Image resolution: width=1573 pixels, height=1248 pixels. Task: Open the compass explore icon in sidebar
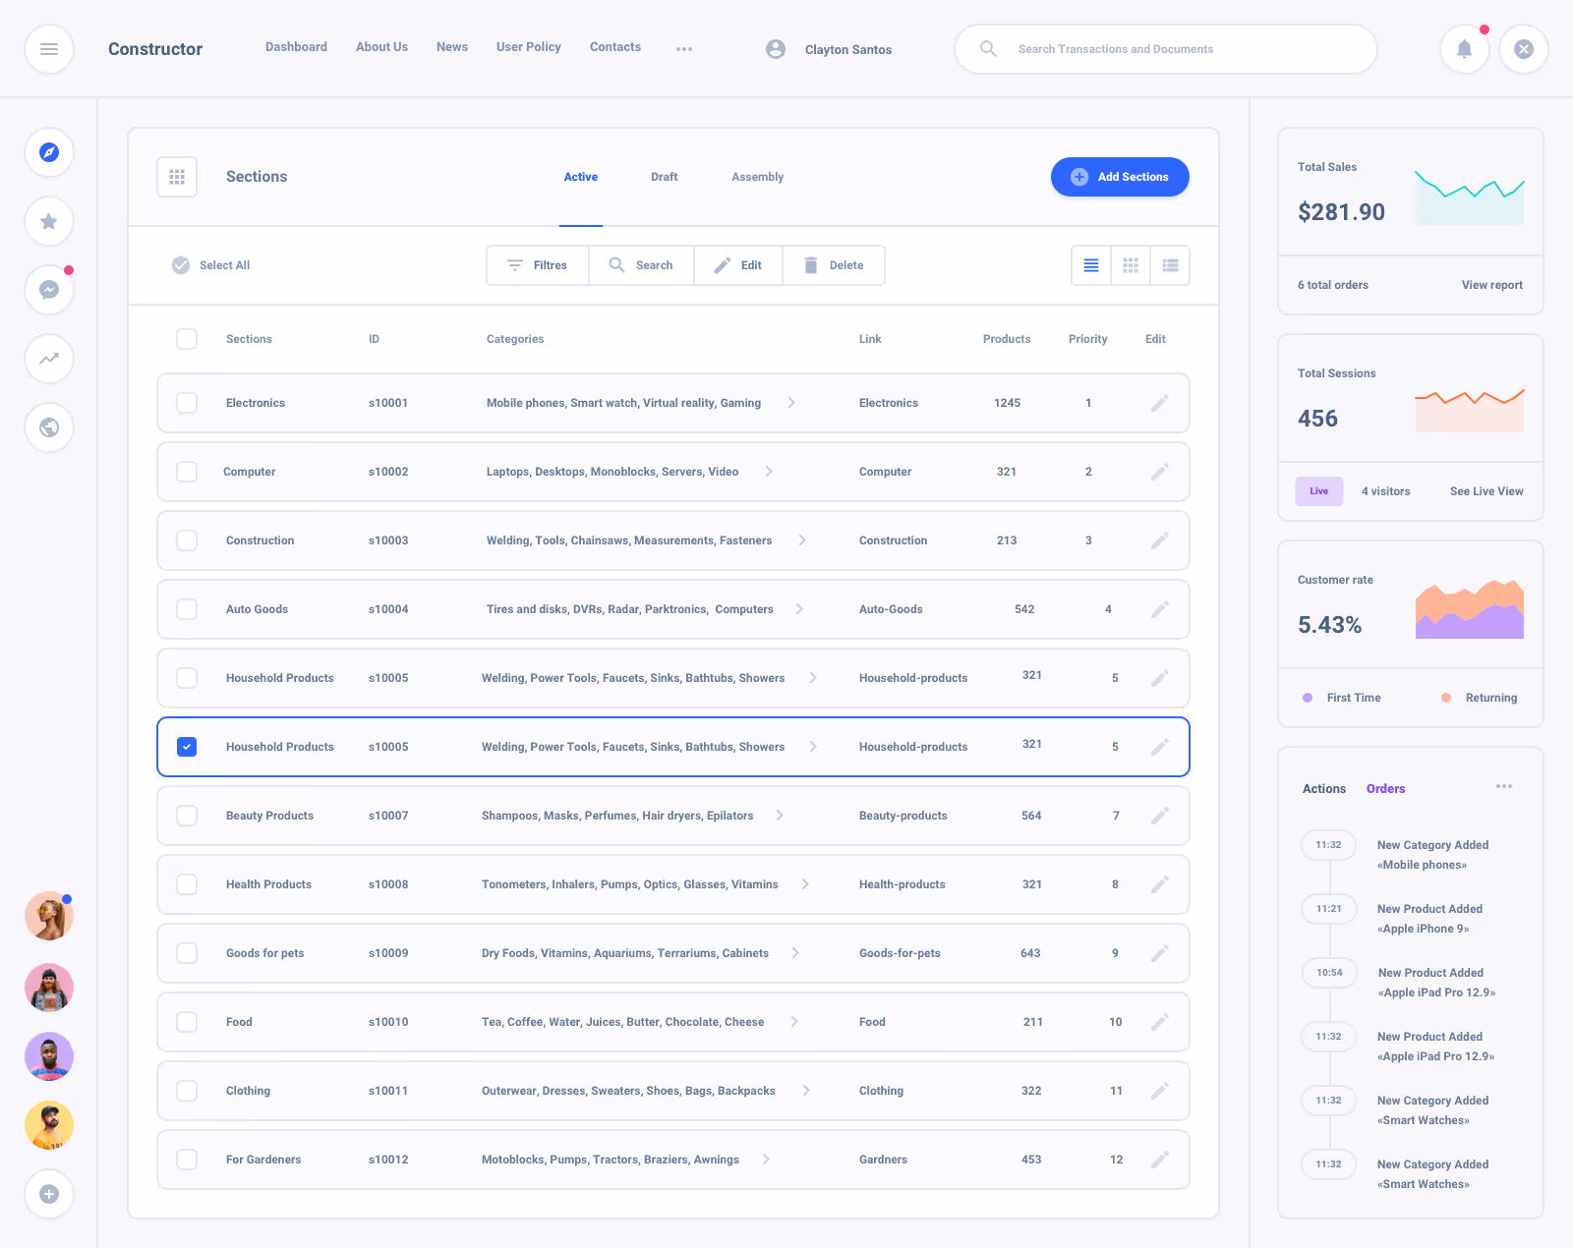tap(49, 152)
